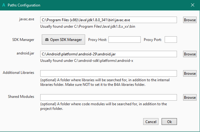The width and height of the screenshot is (200, 132).
Task: Click the B4A app icon in title bar
Action: pos(3,5)
